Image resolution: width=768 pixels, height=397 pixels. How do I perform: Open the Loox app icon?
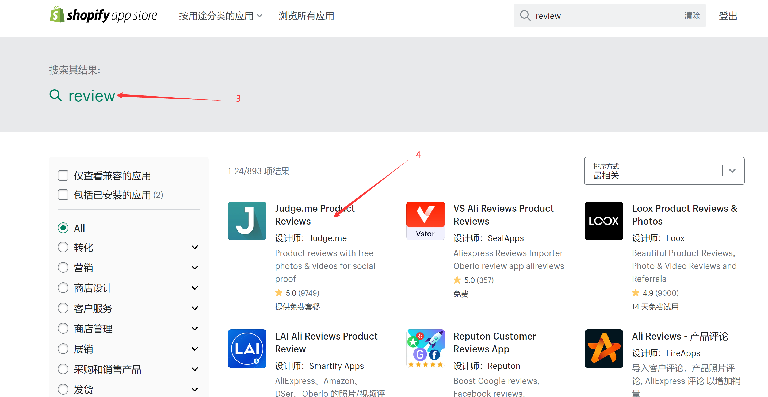(x=604, y=221)
